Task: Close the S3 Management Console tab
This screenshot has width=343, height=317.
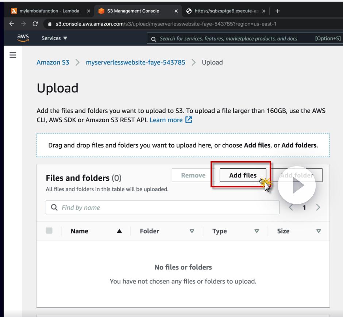Action: point(176,11)
